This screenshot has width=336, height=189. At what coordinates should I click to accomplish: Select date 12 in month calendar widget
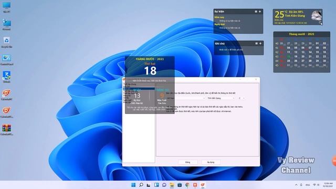(296, 52)
